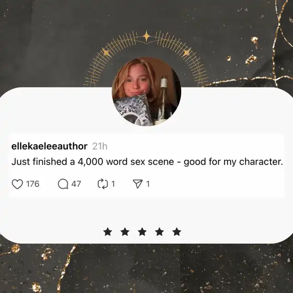Click the 176 likes count
Viewport: 293px width, 293px height.
tap(33, 184)
